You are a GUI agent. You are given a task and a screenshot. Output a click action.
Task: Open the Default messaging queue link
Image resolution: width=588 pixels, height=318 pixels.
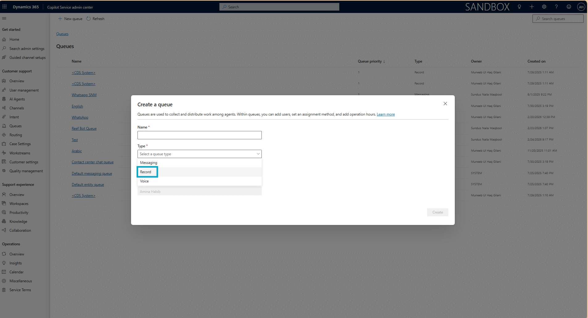click(x=92, y=173)
